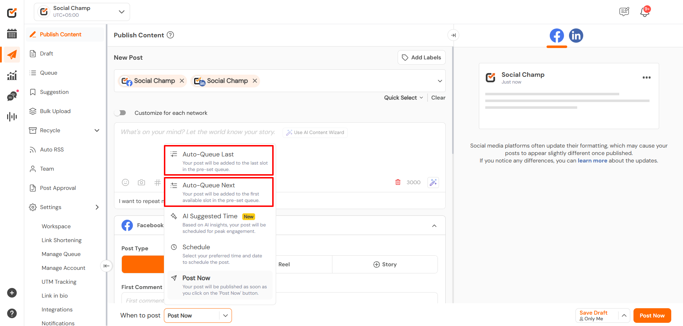
Task: Select Auto-Queue Next option
Action: (x=219, y=192)
